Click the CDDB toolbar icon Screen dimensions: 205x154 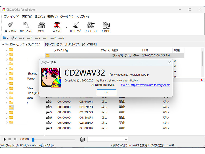tap(106, 27)
